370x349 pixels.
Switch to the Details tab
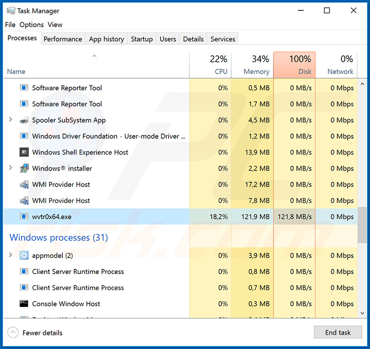coord(193,39)
